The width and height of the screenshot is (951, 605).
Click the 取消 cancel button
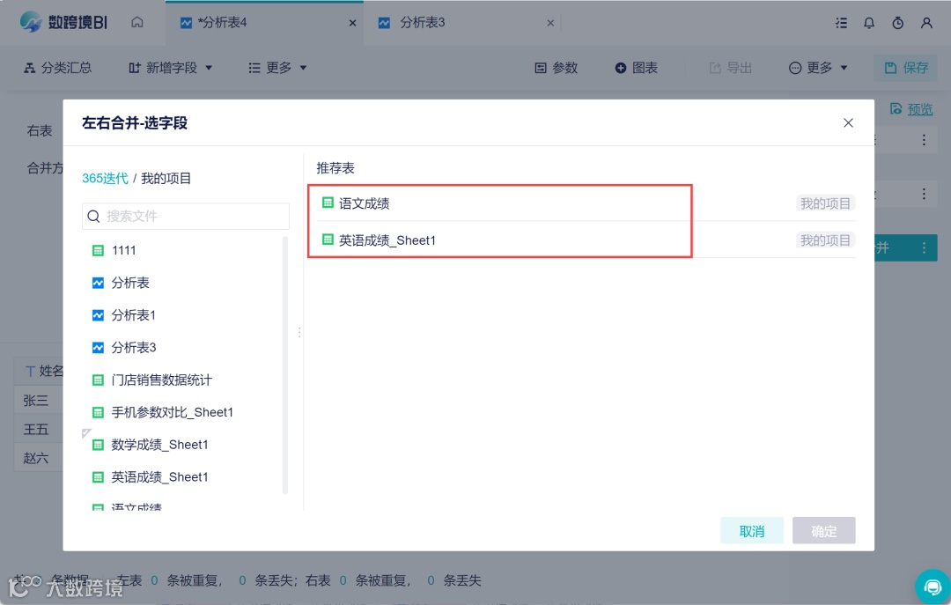click(752, 530)
